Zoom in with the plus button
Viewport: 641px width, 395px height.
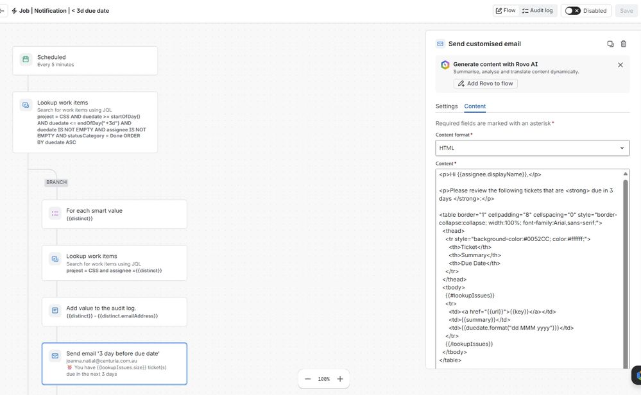tap(339, 379)
